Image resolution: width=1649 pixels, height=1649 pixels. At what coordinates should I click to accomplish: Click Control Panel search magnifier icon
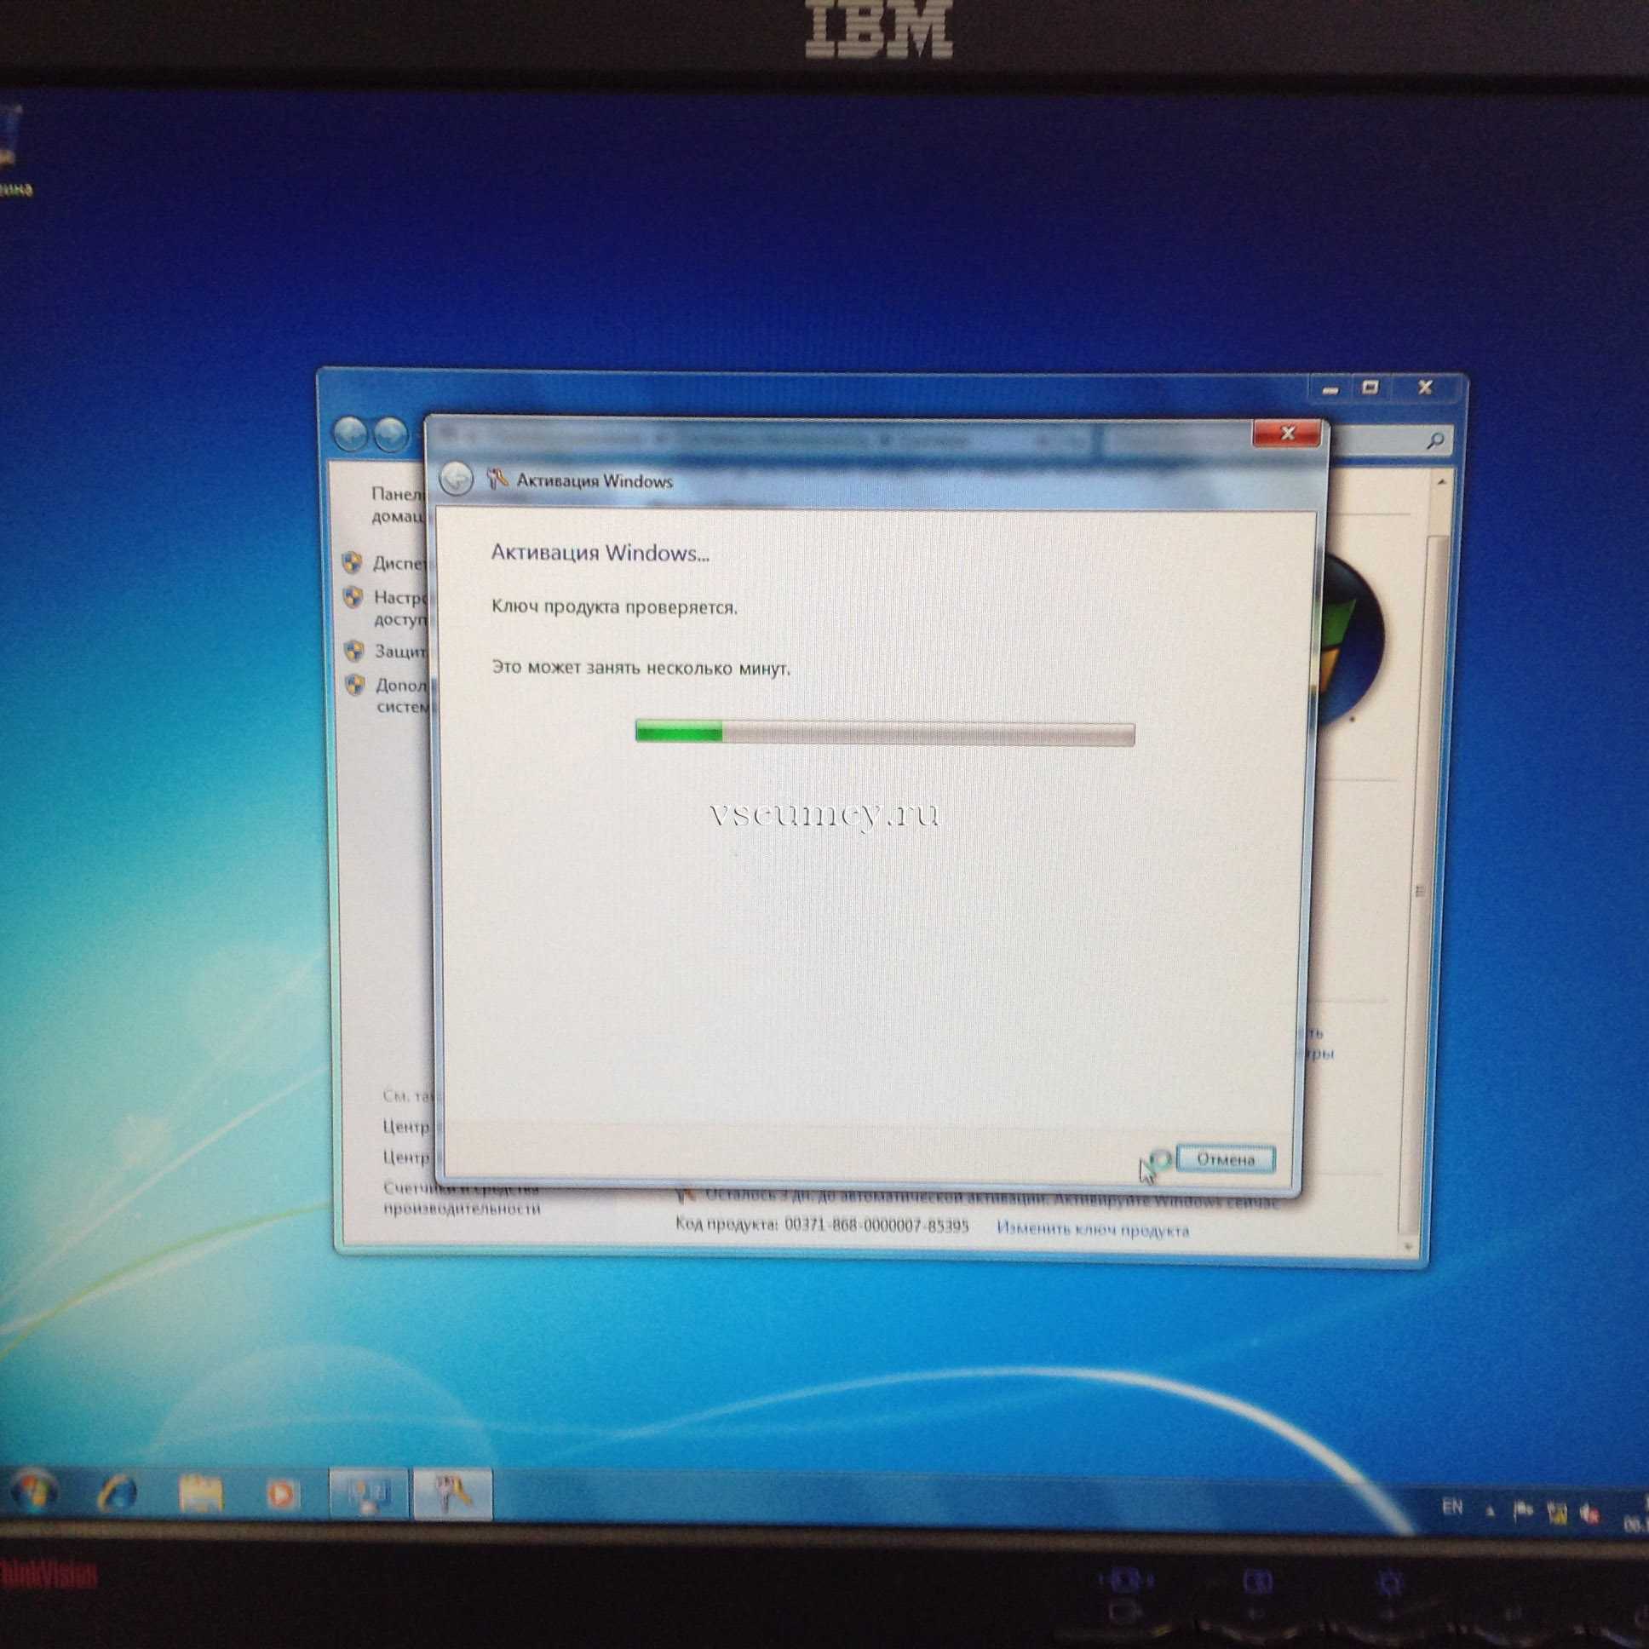coord(1434,440)
